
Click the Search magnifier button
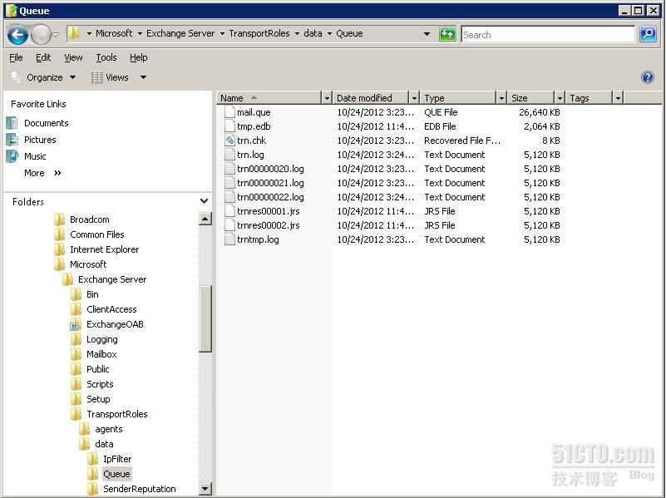pos(648,34)
